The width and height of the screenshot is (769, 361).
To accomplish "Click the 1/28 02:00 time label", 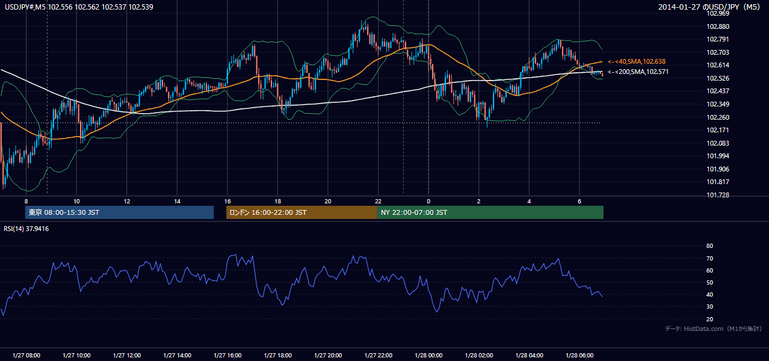I will point(479,356).
